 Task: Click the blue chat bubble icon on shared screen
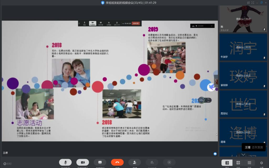(x=215, y=154)
